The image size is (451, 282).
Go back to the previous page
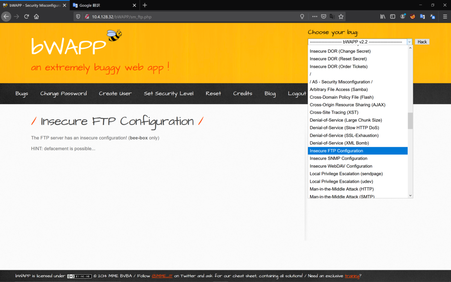6,17
